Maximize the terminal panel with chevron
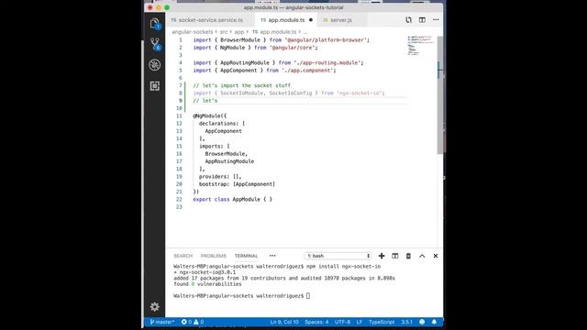The image size is (587, 330). [x=422, y=256]
